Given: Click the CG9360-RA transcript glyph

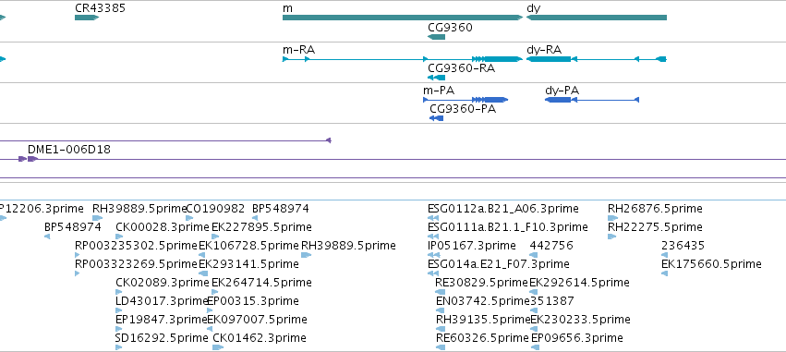Looking at the screenshot, I should [436, 78].
